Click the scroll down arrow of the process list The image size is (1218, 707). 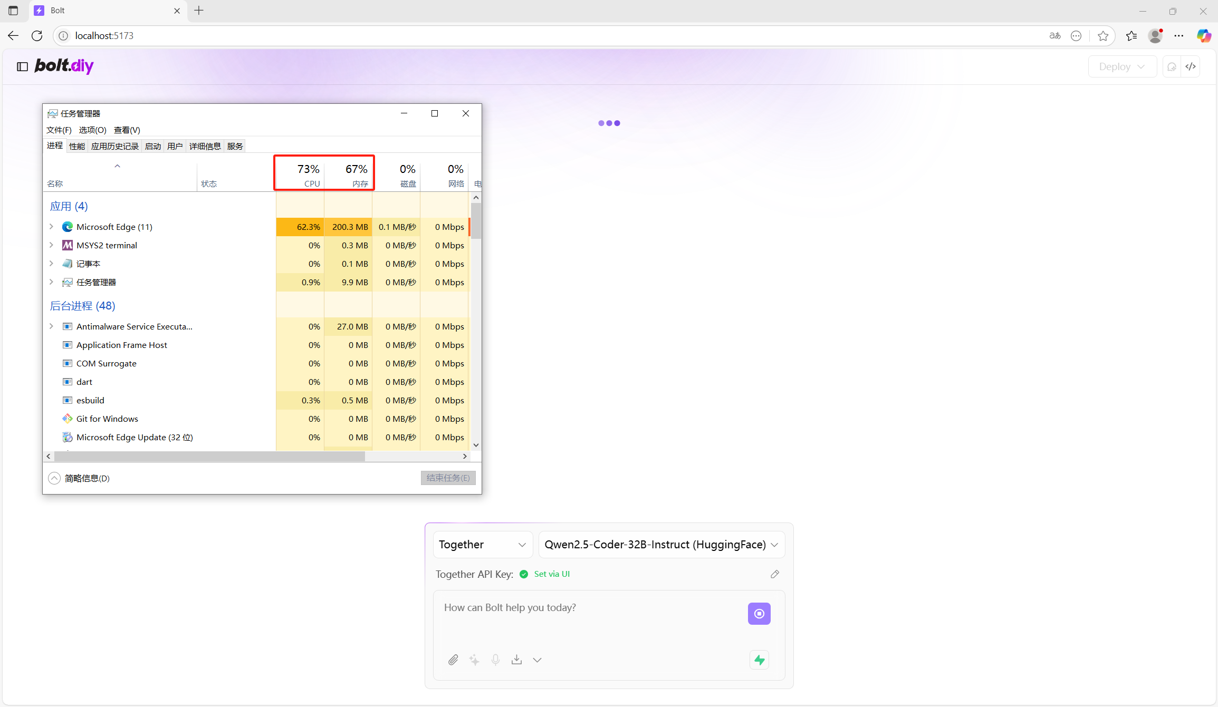coord(476,445)
